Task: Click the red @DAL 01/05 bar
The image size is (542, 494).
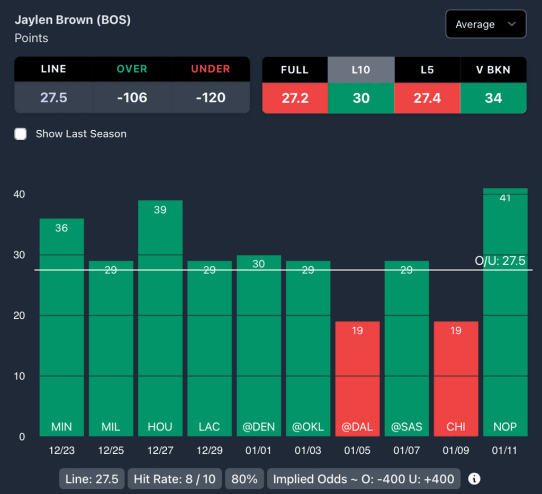Action: [x=357, y=379]
